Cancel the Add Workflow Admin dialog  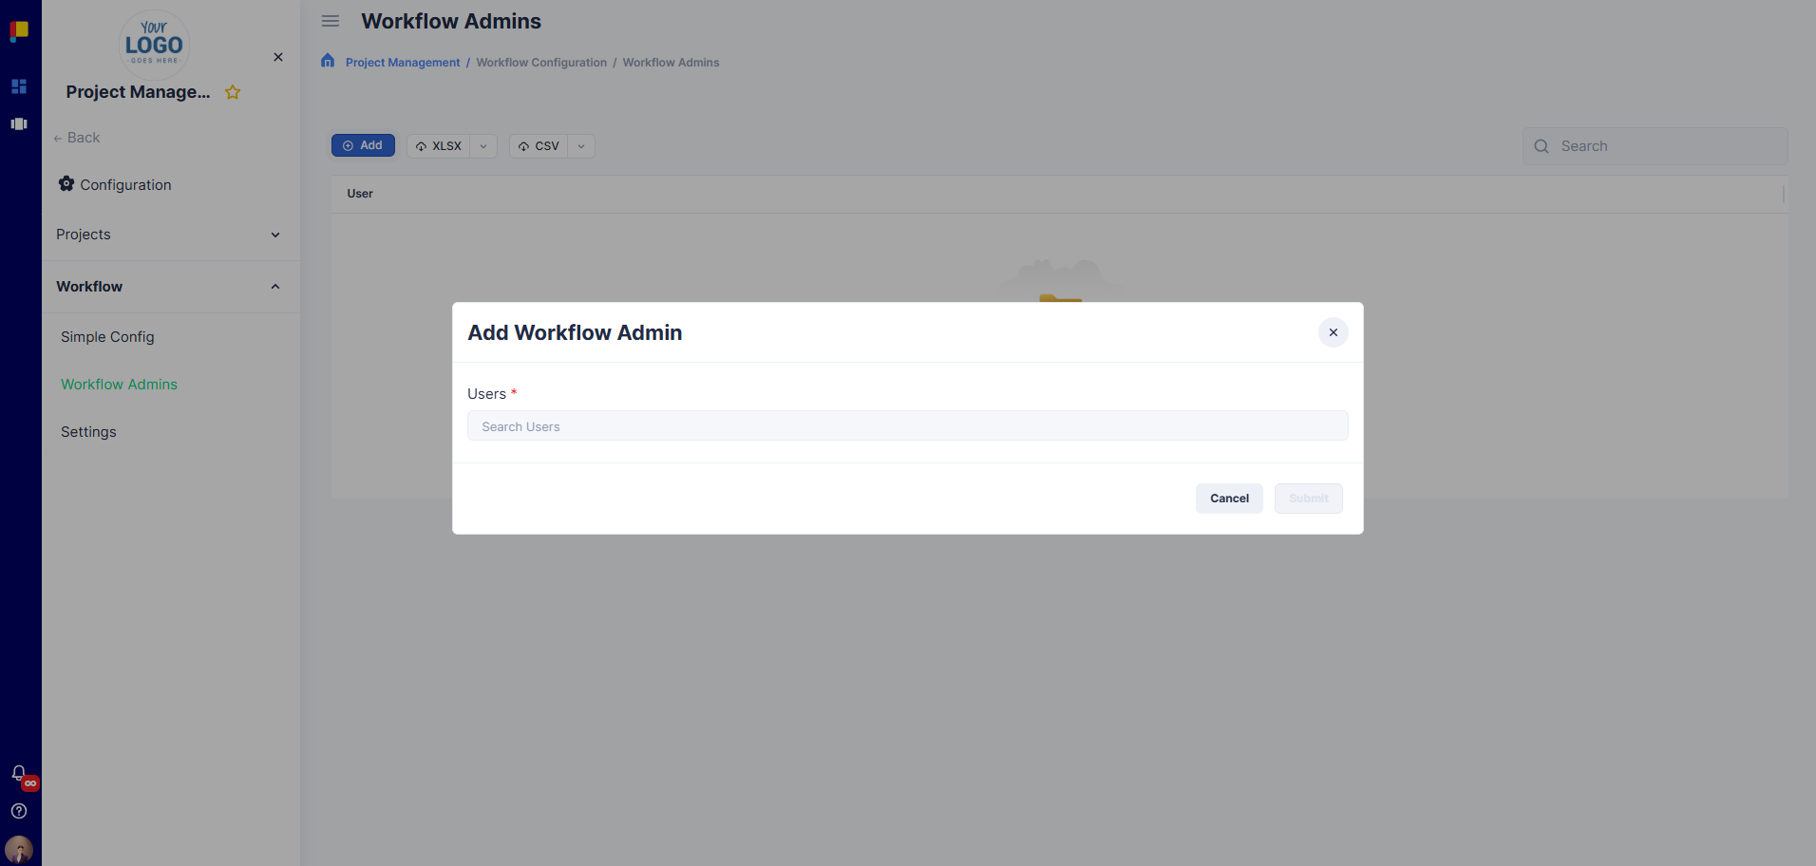click(1228, 498)
